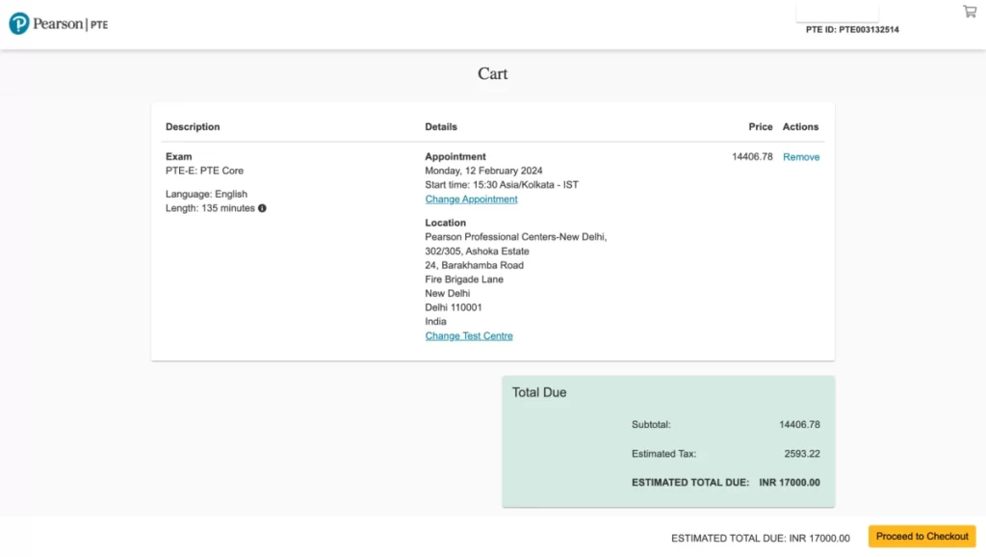The height and width of the screenshot is (557, 986).
Task: Click the Estimated Tax amount 2593.22
Action: click(802, 454)
